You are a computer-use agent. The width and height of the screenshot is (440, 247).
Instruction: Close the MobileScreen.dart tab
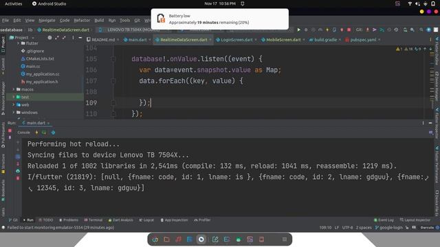pyautogui.click(x=304, y=40)
